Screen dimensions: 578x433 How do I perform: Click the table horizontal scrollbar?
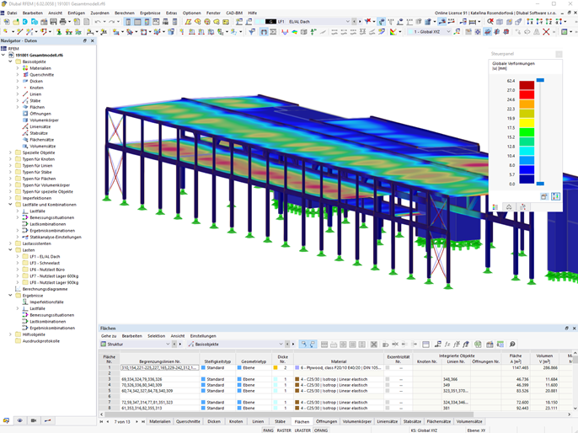(287, 414)
